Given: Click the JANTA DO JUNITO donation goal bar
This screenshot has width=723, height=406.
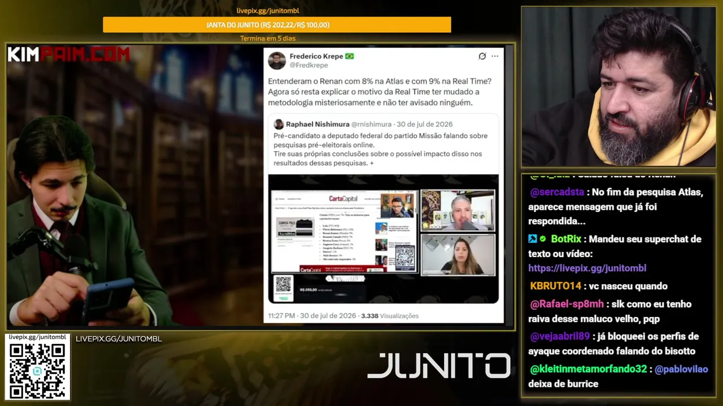Looking at the screenshot, I should pos(277,25).
